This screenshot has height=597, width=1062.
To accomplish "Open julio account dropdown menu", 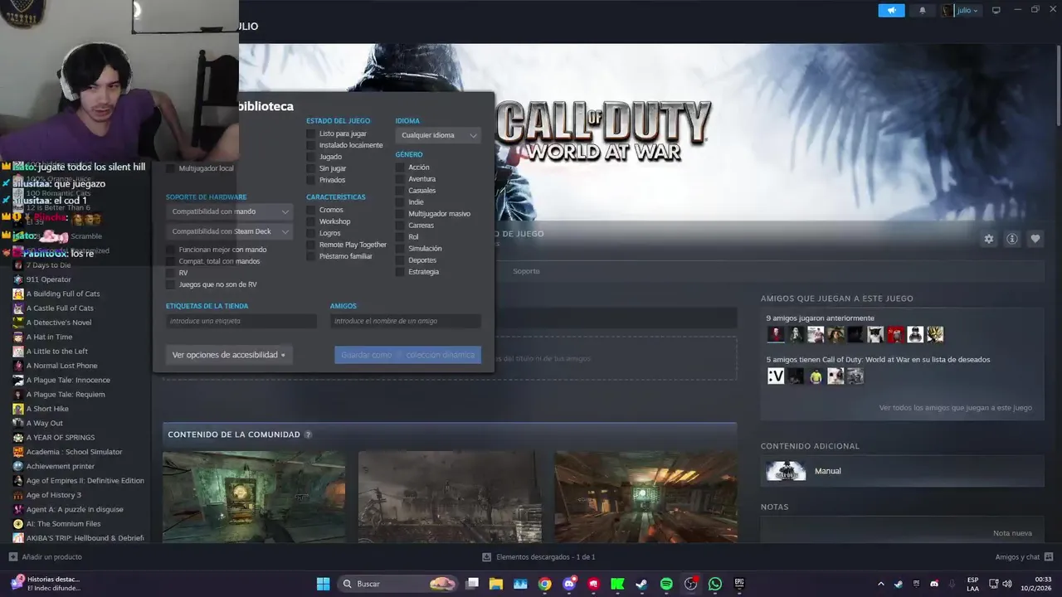I will click(x=962, y=11).
